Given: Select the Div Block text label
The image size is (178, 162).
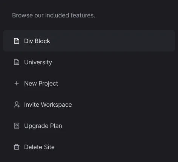Looking at the screenshot, I should [x=37, y=41].
